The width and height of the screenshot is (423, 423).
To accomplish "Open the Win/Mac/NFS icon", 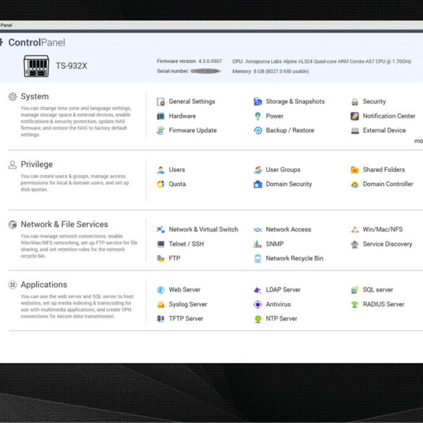I will point(355,229).
